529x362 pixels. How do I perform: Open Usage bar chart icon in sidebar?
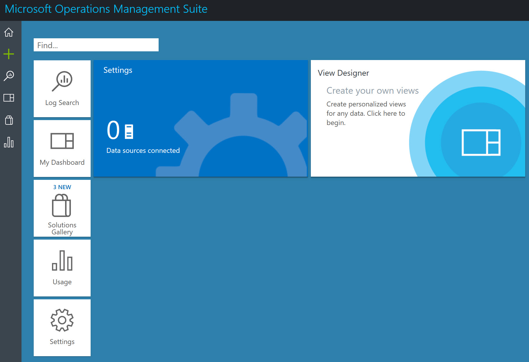(x=9, y=142)
